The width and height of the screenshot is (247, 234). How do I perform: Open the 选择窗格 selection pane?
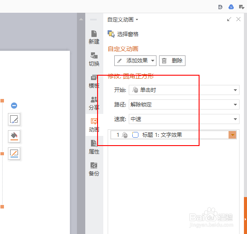[x=123, y=34]
